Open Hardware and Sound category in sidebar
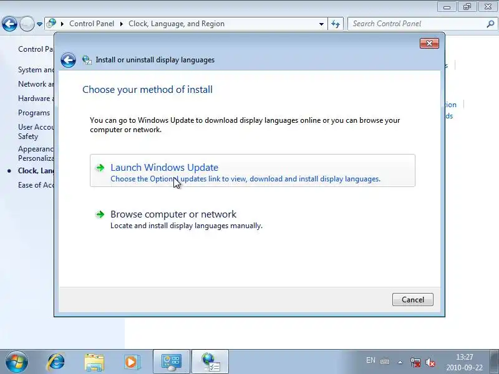The height and width of the screenshot is (374, 499). [36, 98]
